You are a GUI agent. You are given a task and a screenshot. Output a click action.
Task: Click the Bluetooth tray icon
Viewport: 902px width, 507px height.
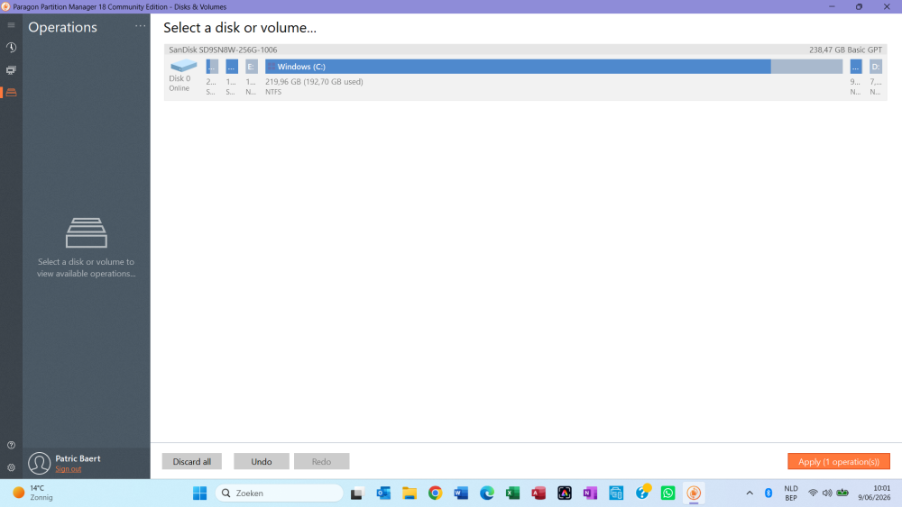click(769, 493)
